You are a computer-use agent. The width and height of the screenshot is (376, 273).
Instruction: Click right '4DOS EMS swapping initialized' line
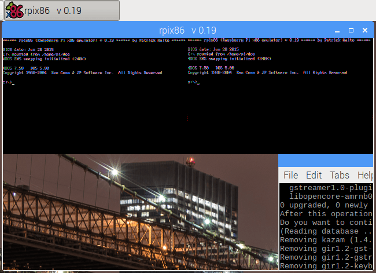coord(229,59)
